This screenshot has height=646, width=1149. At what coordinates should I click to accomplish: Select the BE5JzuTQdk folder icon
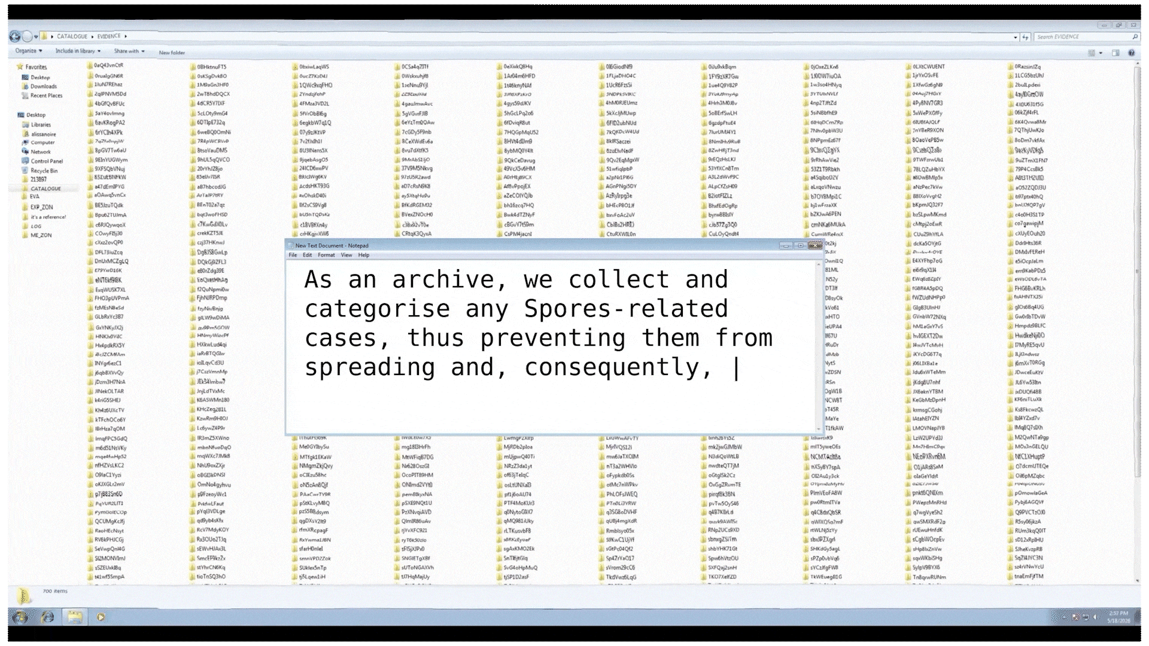90,205
